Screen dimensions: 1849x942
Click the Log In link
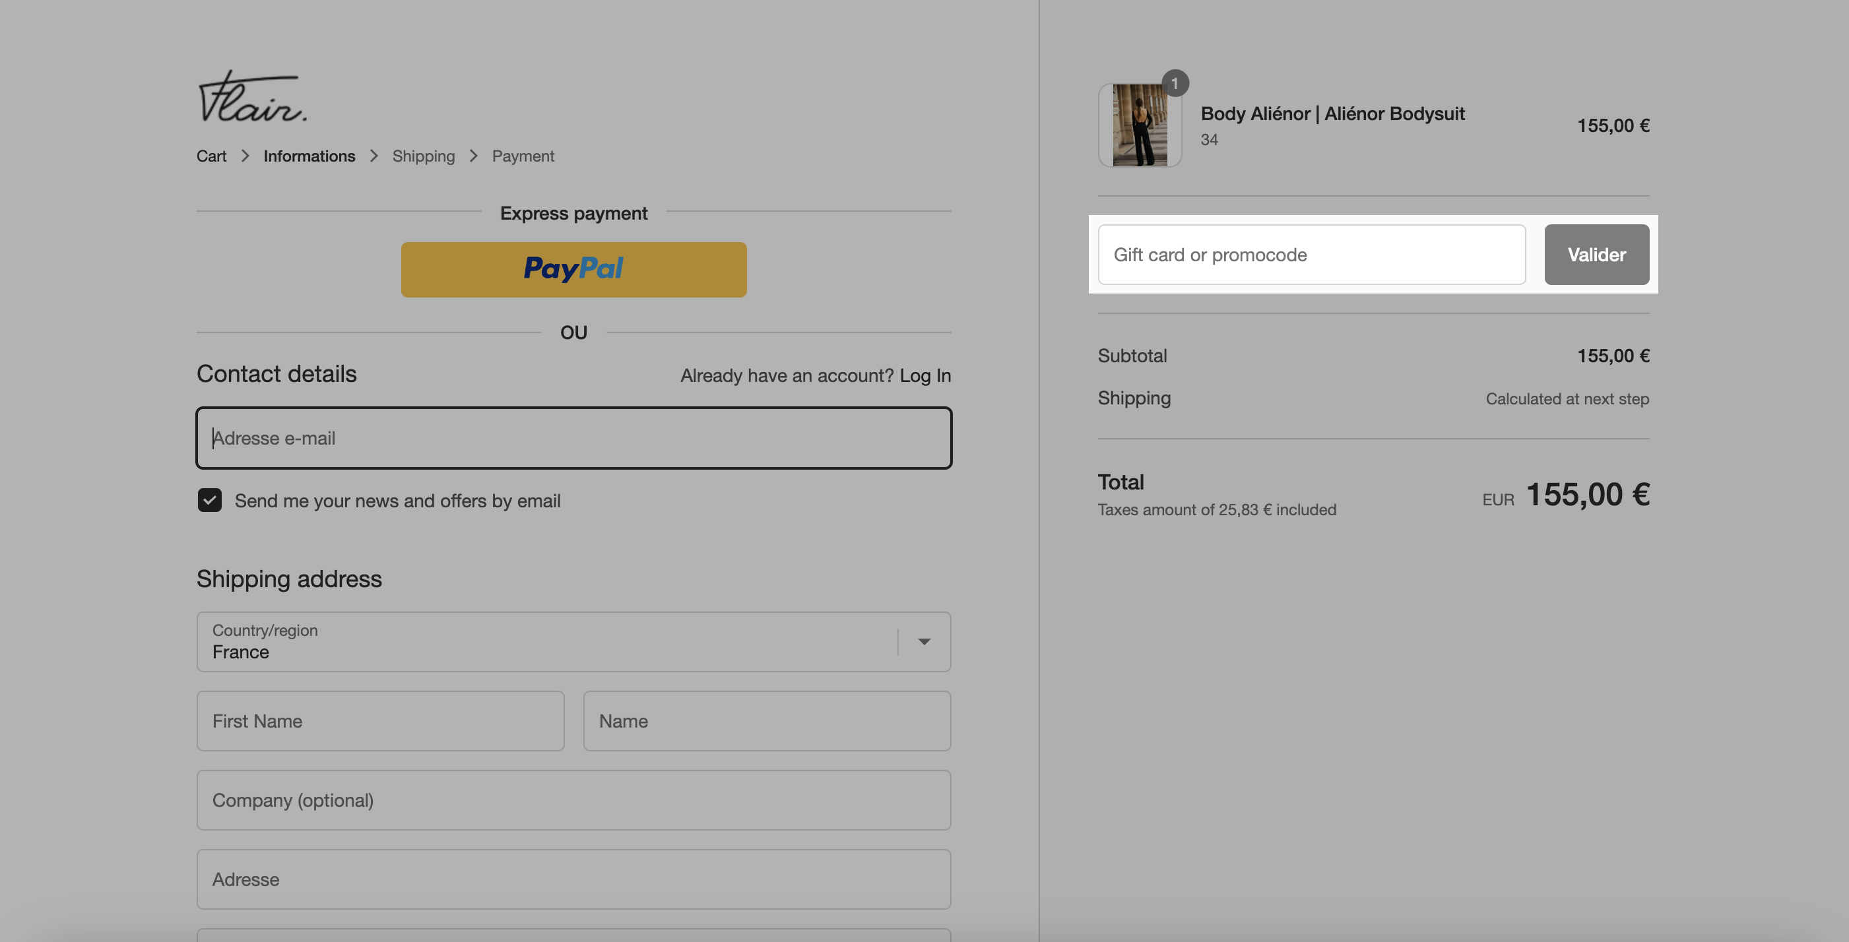[925, 375]
